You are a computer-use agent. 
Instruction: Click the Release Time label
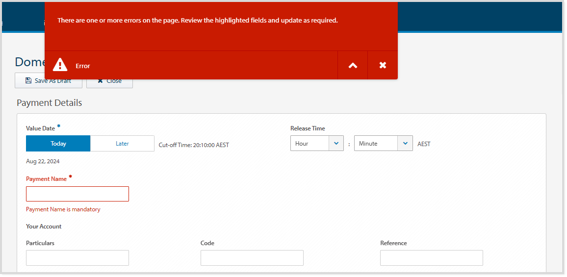308,128
